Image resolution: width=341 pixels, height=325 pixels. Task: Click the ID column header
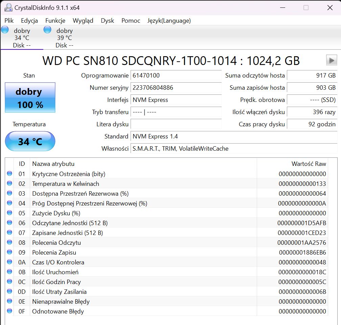(x=22, y=164)
